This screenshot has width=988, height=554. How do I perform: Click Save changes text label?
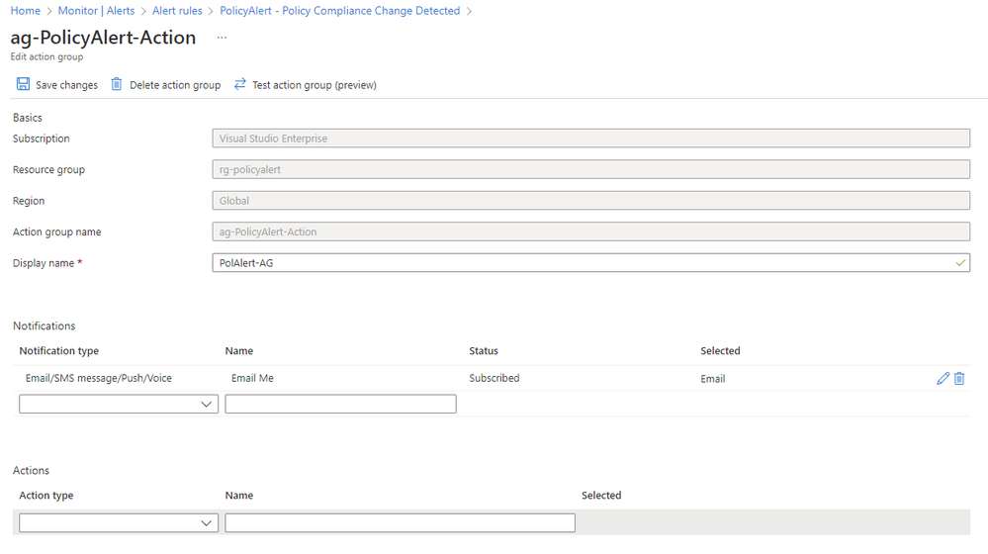pos(67,85)
